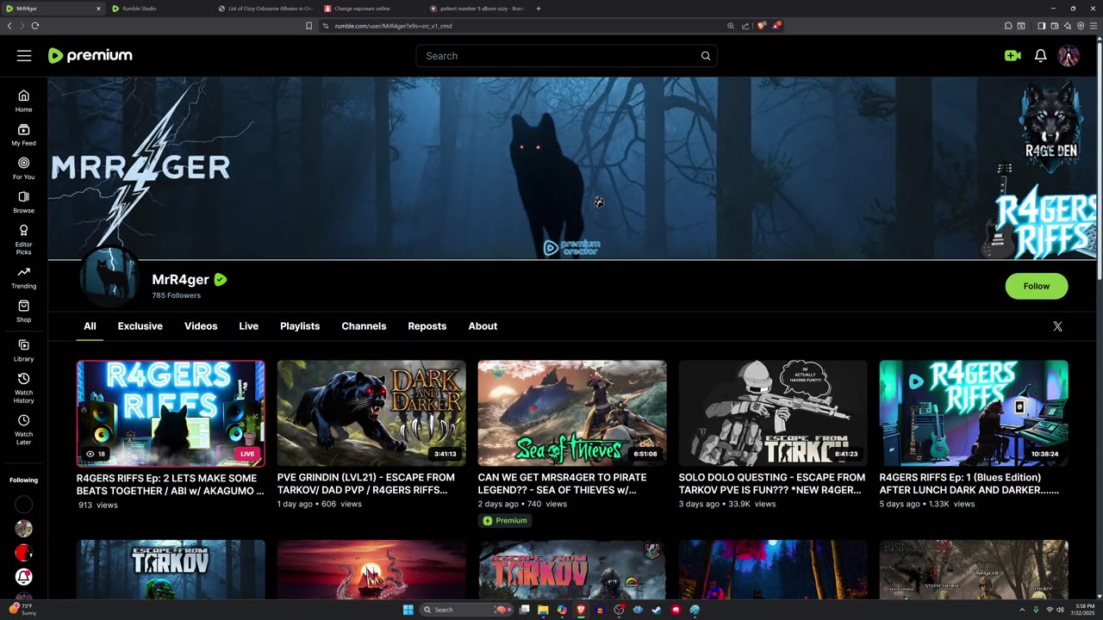This screenshot has height=620, width=1103.
Task: Open the hamburger menu beside the Rumble logo
Action: (24, 56)
